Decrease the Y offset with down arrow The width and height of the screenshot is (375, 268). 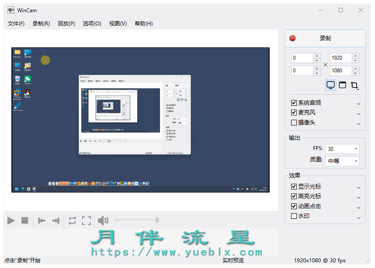point(317,73)
